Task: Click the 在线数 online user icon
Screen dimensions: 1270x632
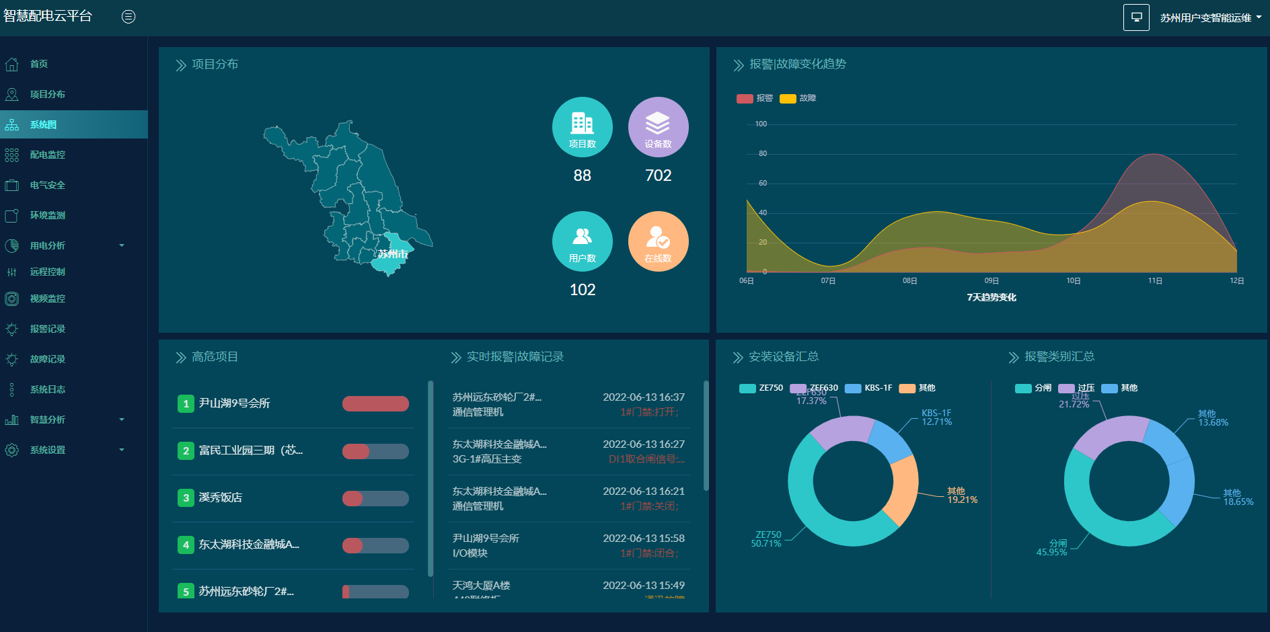Action: pyautogui.click(x=658, y=241)
